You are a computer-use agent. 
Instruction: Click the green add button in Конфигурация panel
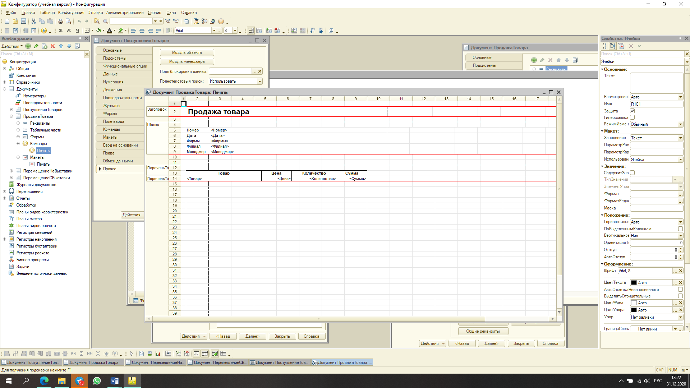coord(28,46)
